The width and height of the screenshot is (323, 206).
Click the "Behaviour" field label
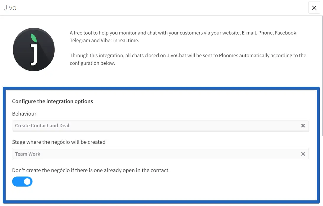pos(24,113)
